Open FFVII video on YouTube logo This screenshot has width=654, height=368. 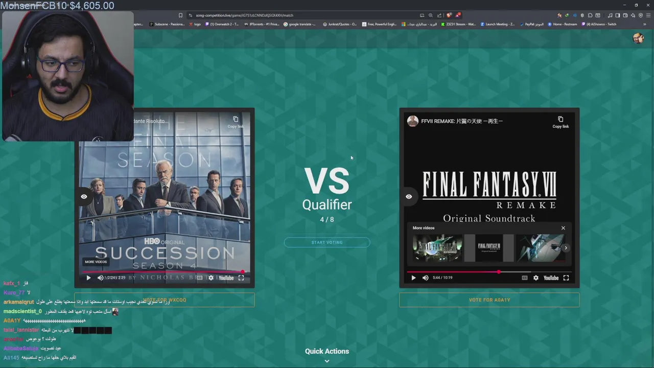click(x=551, y=278)
